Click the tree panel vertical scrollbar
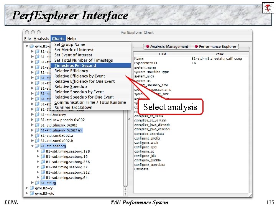The width and height of the screenshot is (276, 207). [125, 148]
